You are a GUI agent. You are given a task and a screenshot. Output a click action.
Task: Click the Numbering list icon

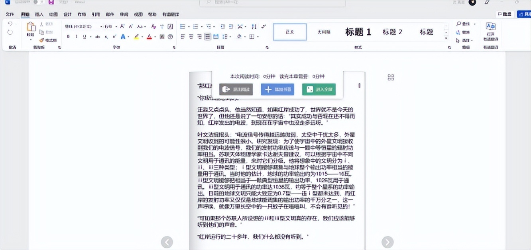(195, 27)
